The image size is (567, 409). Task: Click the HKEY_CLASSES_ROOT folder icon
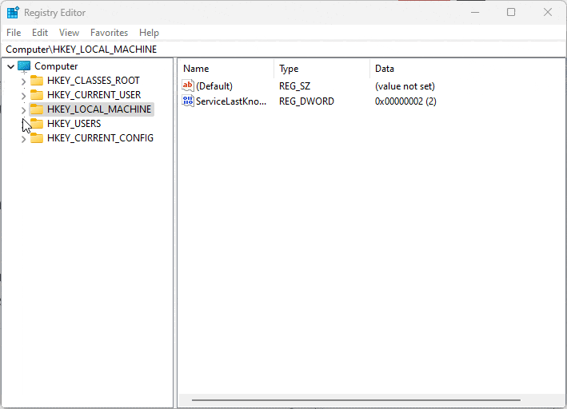coord(37,81)
